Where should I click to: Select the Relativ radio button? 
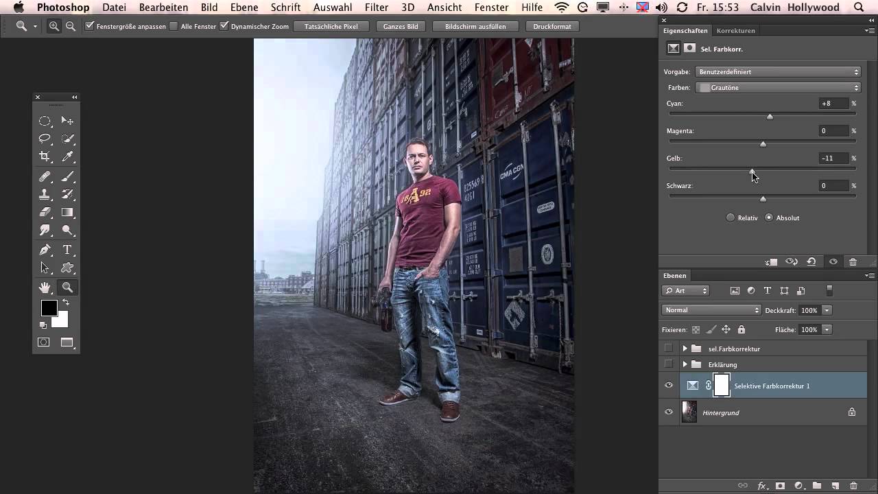click(731, 217)
